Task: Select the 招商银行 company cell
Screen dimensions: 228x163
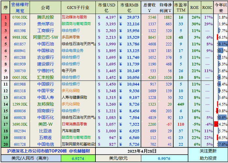Action: coord(45,111)
